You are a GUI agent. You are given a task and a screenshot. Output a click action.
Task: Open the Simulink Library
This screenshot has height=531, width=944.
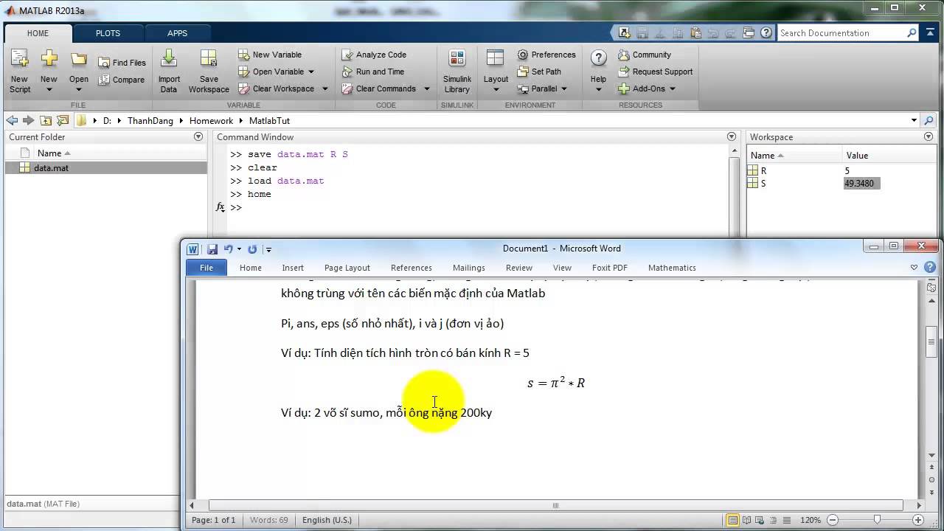point(457,71)
